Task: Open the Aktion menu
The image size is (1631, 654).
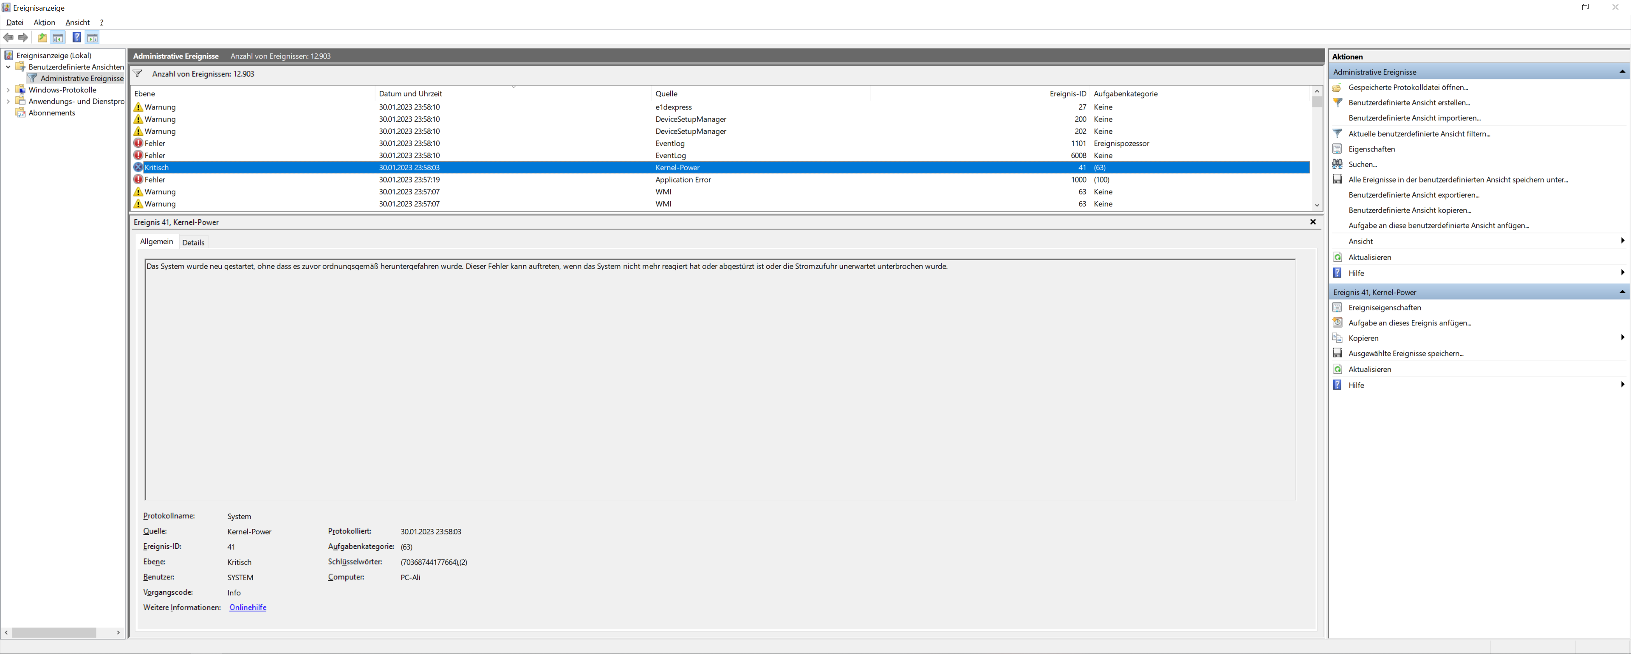Action: (44, 22)
